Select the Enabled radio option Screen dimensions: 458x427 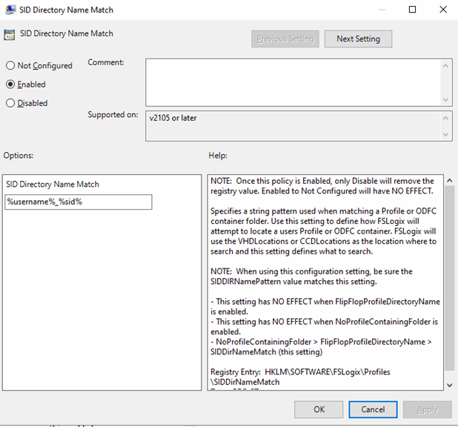pyautogui.click(x=10, y=85)
